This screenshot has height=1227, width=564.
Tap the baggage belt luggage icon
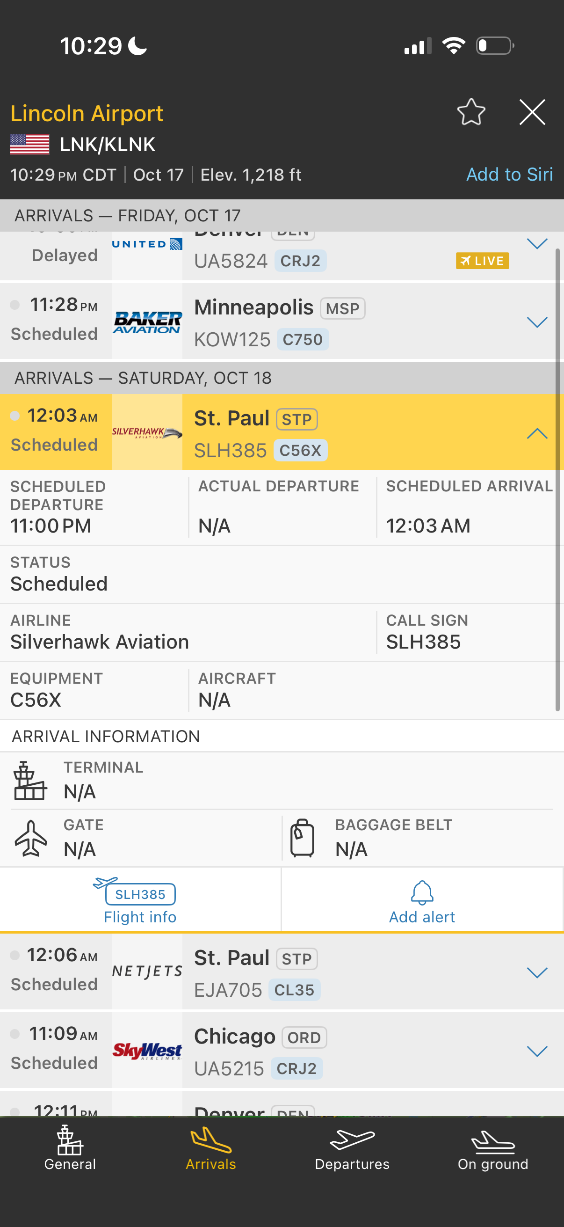click(x=302, y=838)
